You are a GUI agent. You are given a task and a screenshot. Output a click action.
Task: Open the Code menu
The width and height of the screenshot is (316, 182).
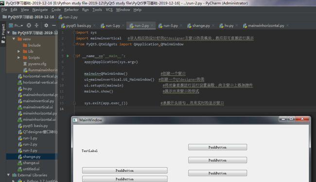(56, 10)
